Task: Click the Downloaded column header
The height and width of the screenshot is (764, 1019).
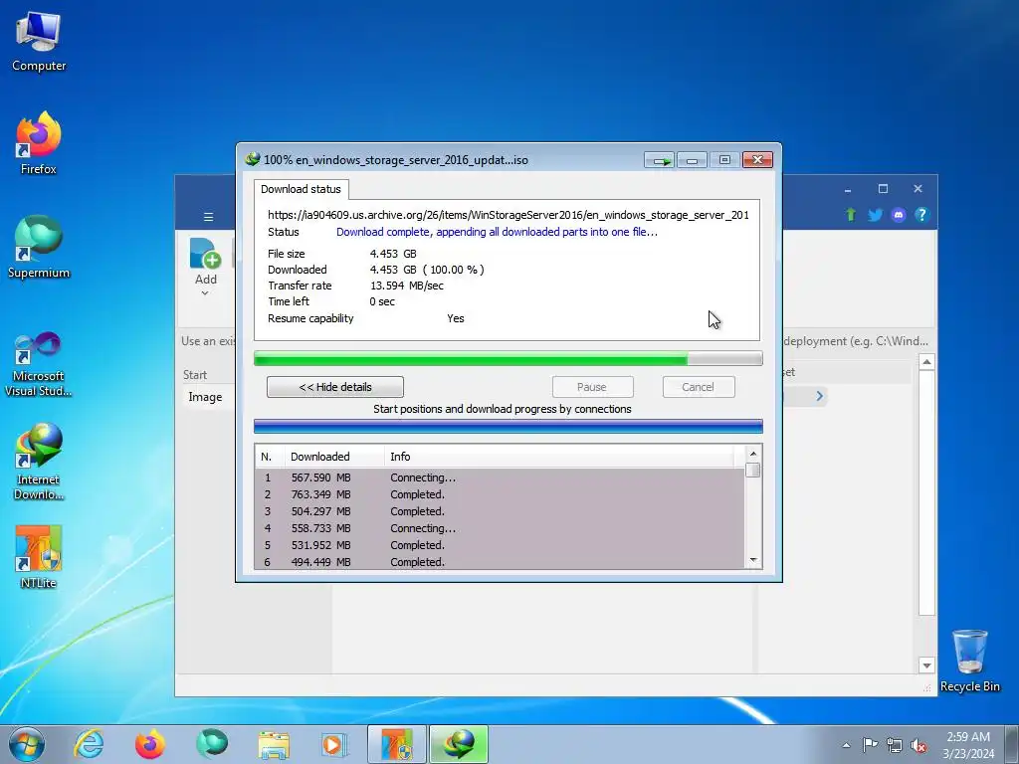Action: click(334, 457)
